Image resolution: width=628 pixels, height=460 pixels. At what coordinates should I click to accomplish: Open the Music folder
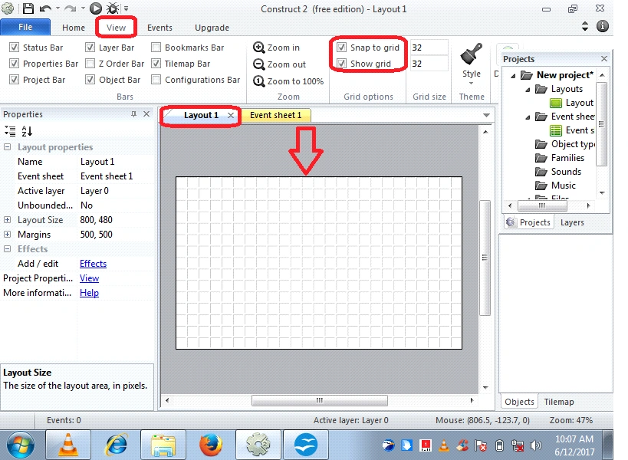click(555, 186)
